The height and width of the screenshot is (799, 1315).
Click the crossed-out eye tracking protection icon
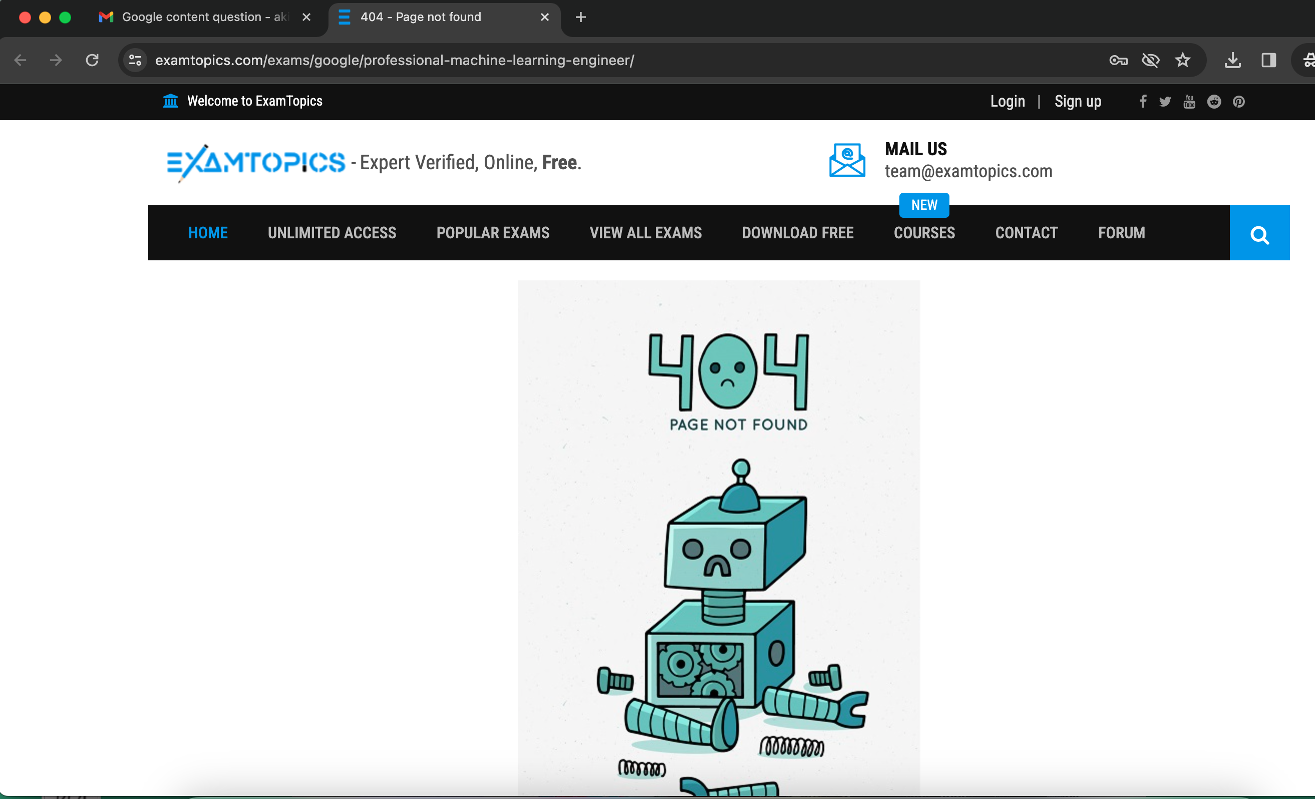pos(1150,60)
